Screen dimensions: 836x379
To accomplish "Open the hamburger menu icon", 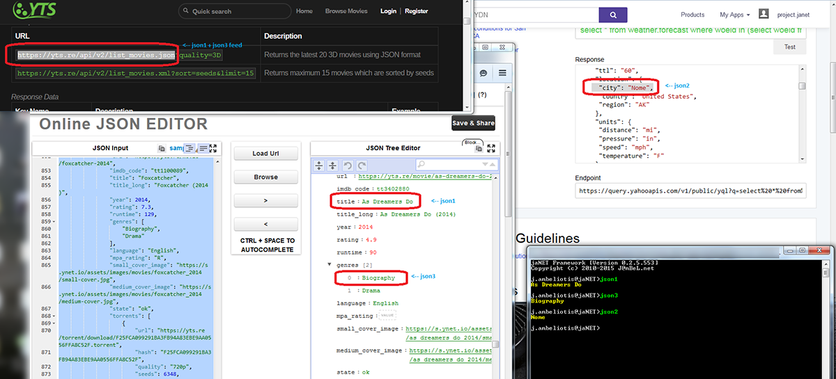I will 502,73.
